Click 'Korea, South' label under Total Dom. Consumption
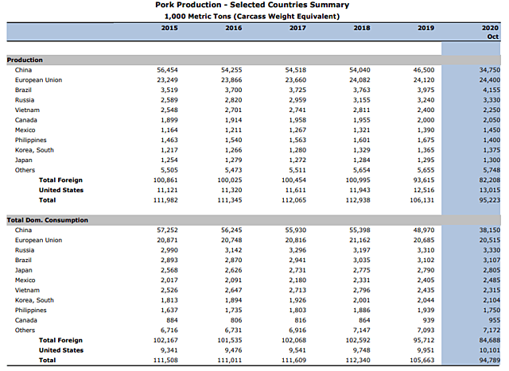 34,300
